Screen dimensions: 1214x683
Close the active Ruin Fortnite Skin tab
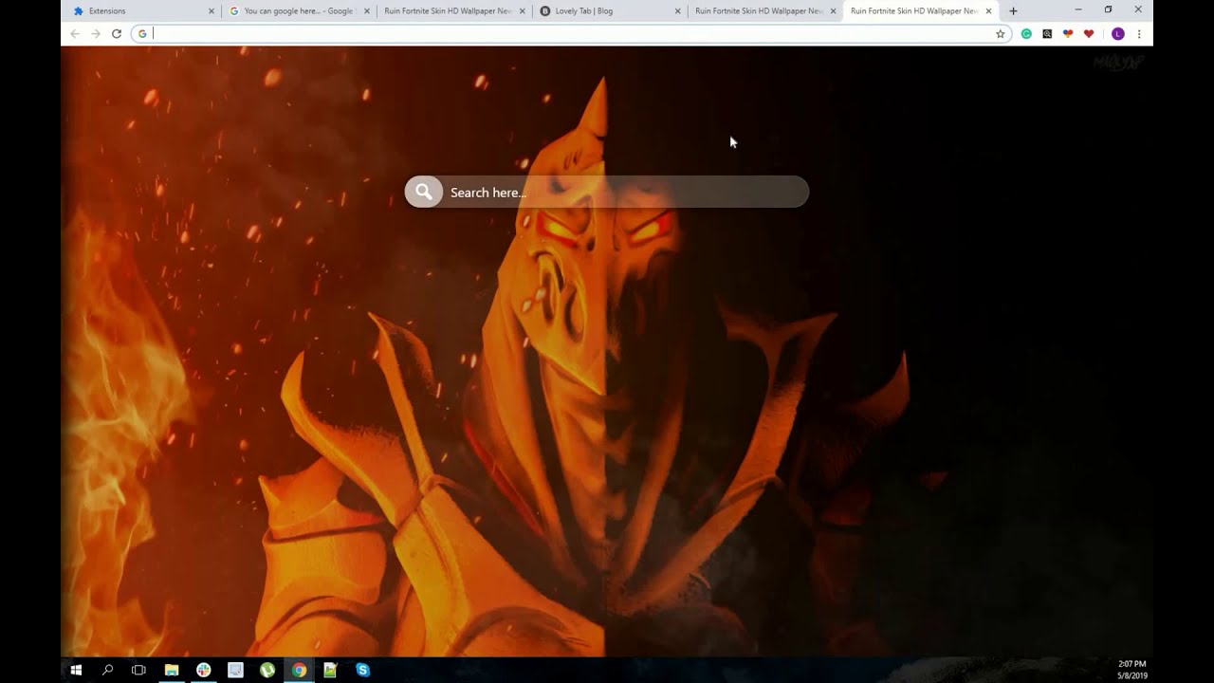pyautogui.click(x=989, y=11)
